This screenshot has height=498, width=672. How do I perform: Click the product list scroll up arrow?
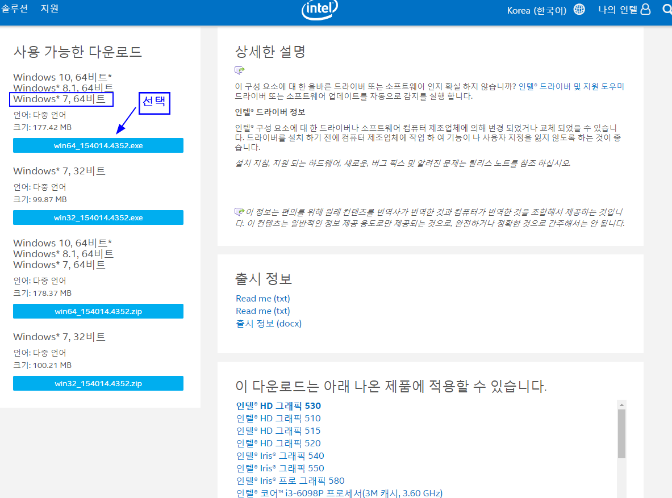coord(621,404)
